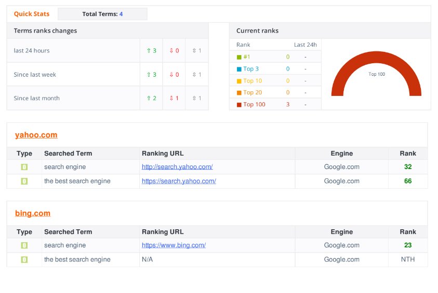Click gray unchanged arrow in last 24 hours row
The width and height of the screenshot is (438, 293).
[194, 50]
